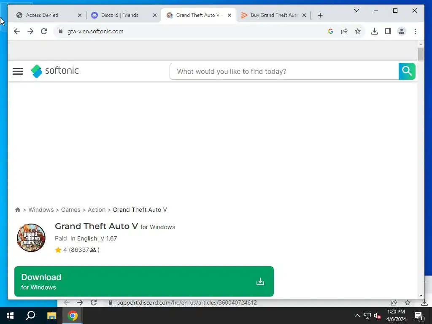
Task: Click the teal search magnifier button
Action: click(x=407, y=71)
